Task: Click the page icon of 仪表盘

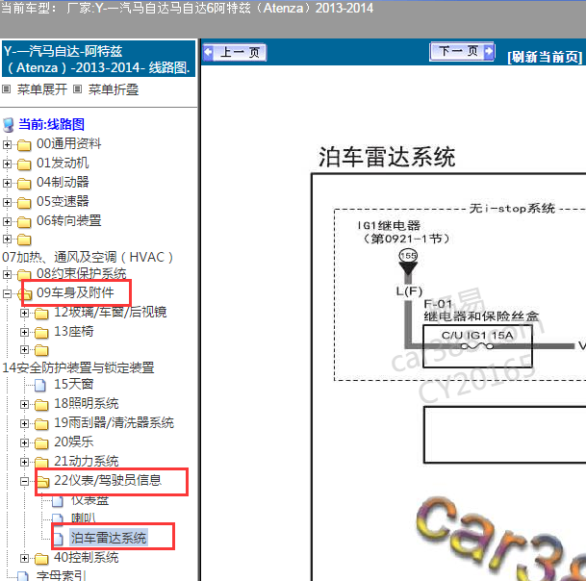Action: [x=58, y=500]
